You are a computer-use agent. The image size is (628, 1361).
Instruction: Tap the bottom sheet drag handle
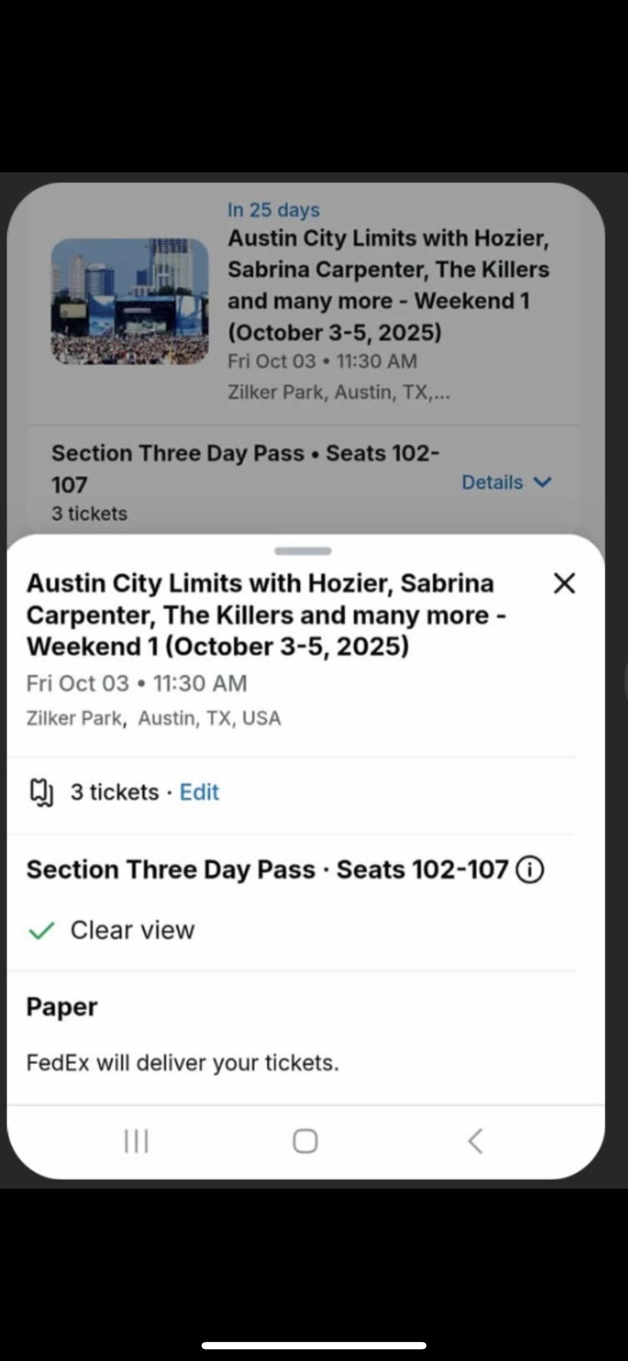coord(303,551)
